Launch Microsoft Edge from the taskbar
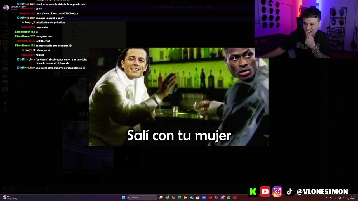This screenshot has height=201, width=358. (x=179, y=198)
